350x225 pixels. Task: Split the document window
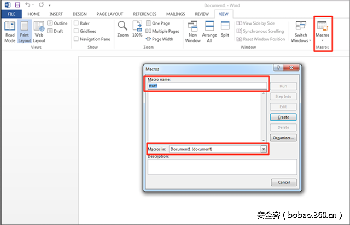point(225,29)
